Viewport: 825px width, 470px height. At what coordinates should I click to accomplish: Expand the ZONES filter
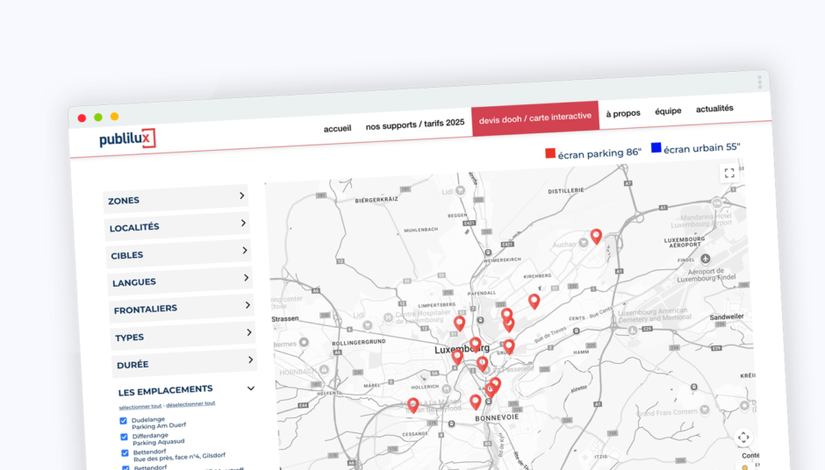[176, 198]
